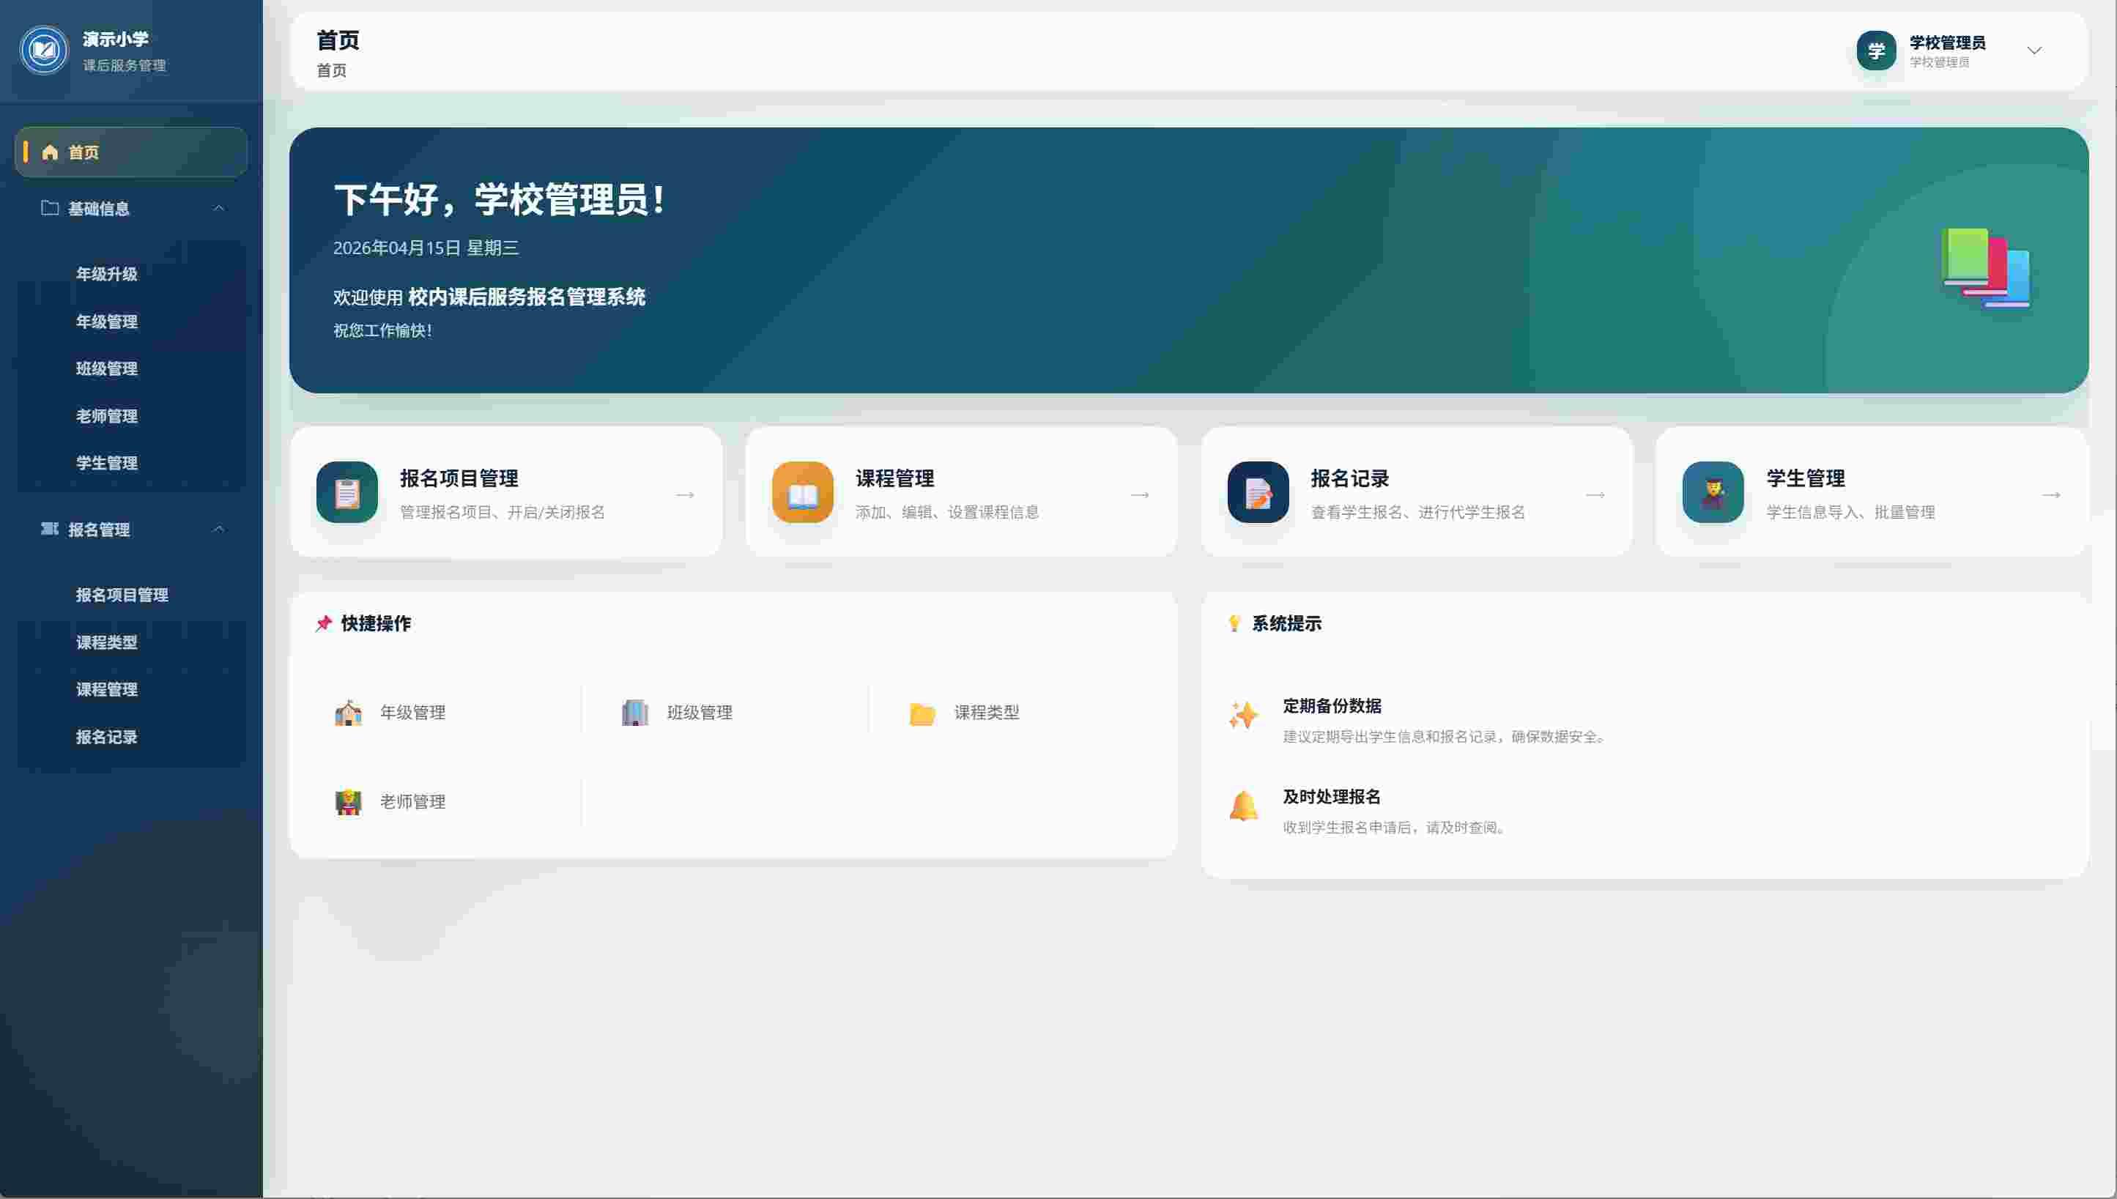The width and height of the screenshot is (2117, 1199).
Task: Click 年级管理 quick action label
Action: 412,713
